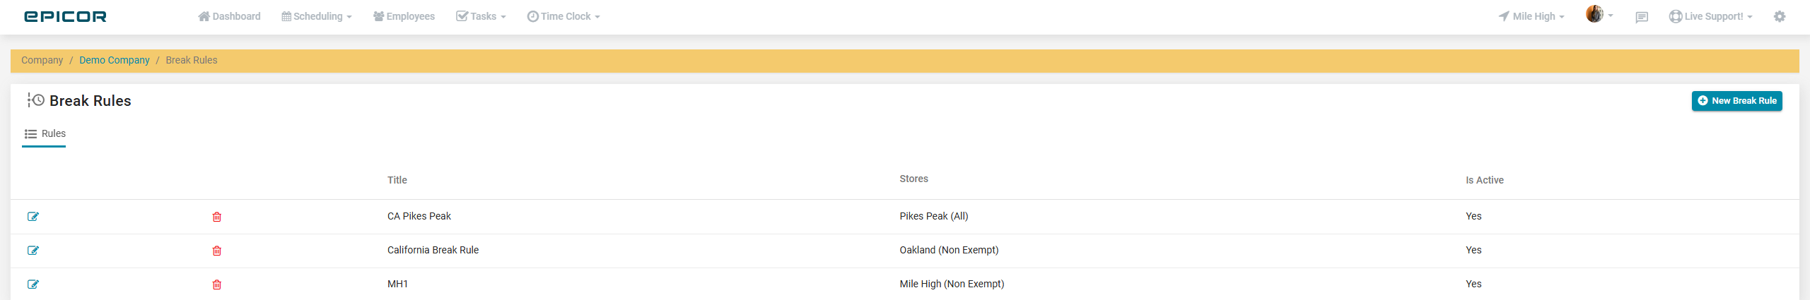Expand the Scheduling dropdown menu

317,16
